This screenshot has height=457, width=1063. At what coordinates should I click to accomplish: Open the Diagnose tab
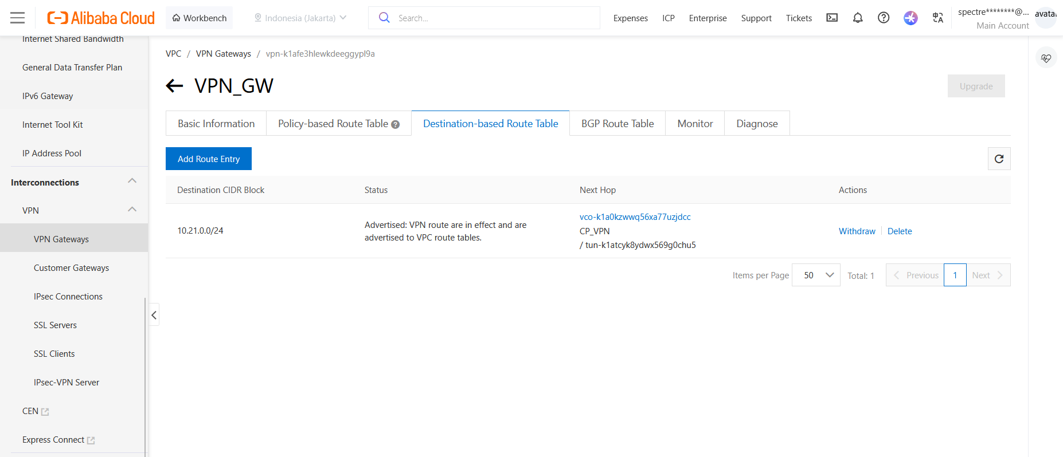pos(757,124)
